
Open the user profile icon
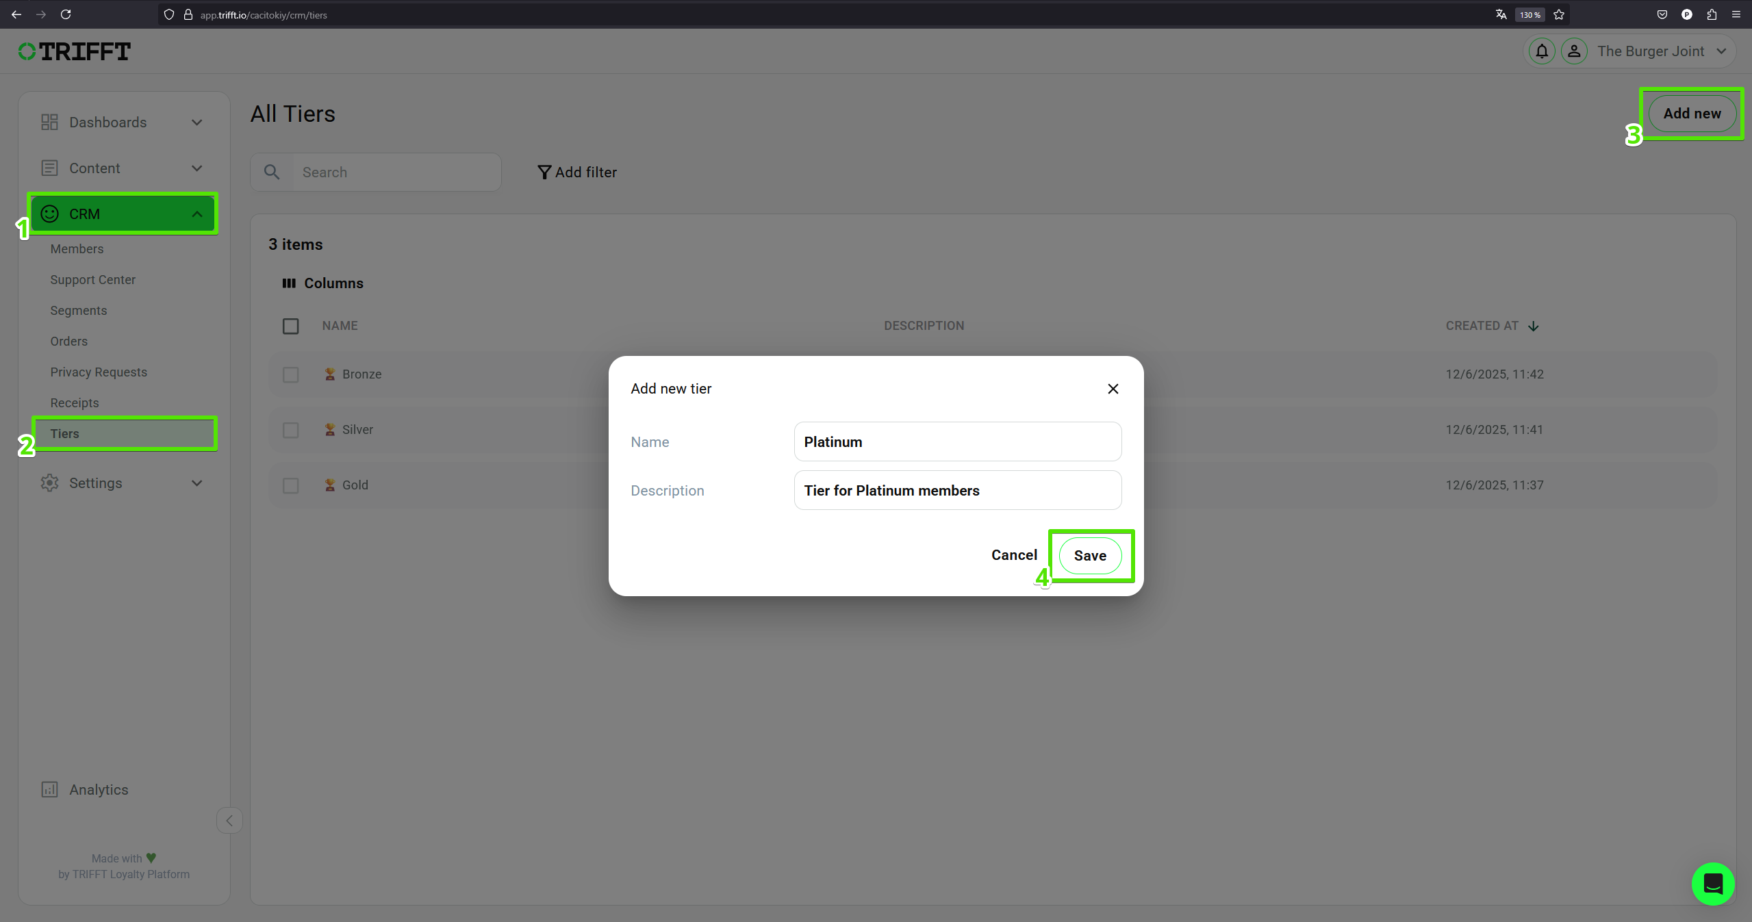point(1574,51)
